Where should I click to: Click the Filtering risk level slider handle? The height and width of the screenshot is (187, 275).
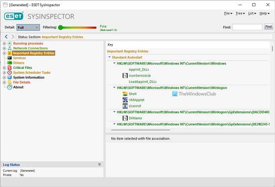[x=60, y=27]
